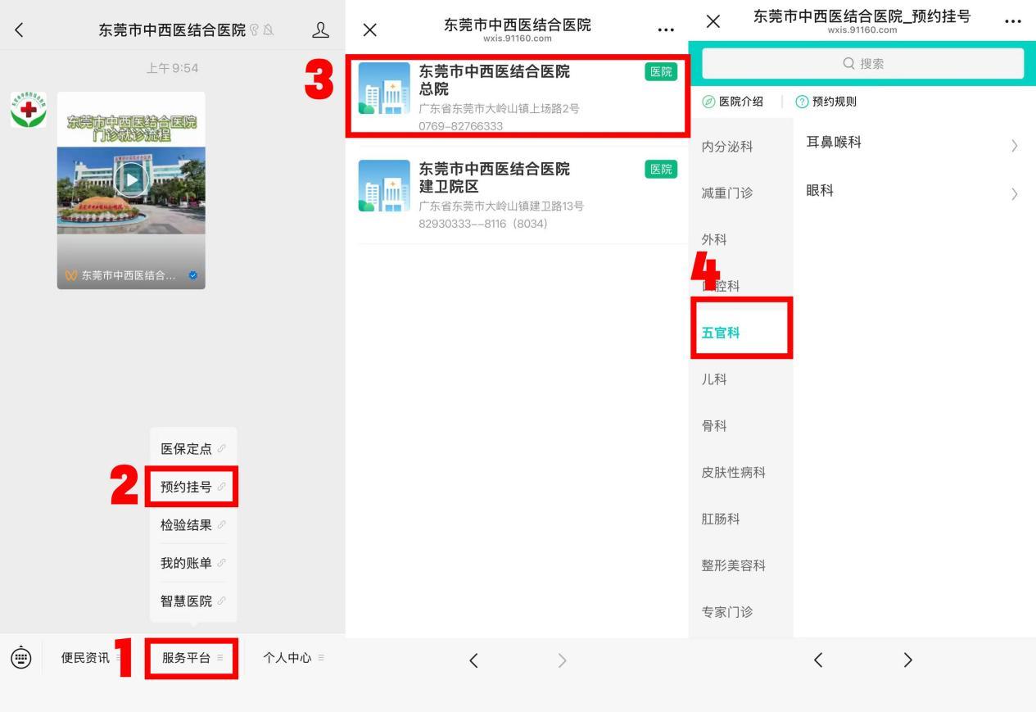The width and height of the screenshot is (1036, 712).
Task: Play the hospital outpatient process video
Action: [x=131, y=180]
